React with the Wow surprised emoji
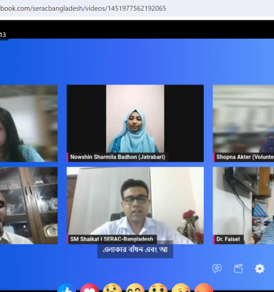Image resolution: width=274 pixels, height=292 pixels. pyautogui.click(x=158, y=288)
